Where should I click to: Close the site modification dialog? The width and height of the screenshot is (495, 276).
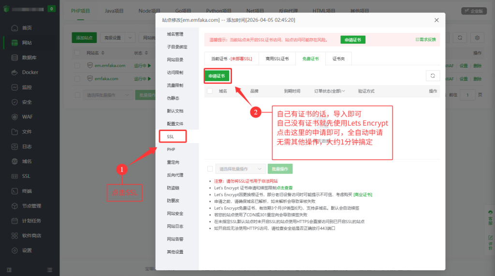tap(437, 20)
